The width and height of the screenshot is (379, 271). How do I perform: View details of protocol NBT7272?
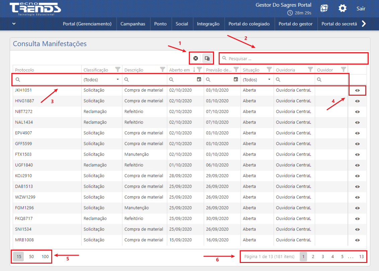coord(357,112)
